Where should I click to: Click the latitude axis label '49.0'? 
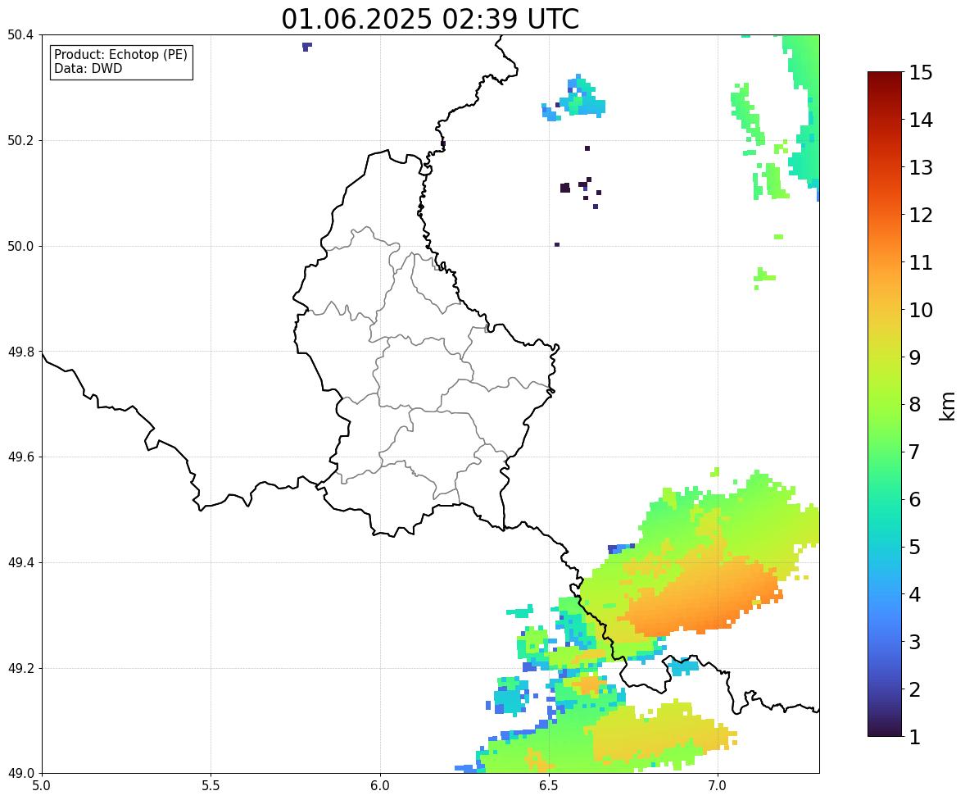pyautogui.click(x=21, y=774)
